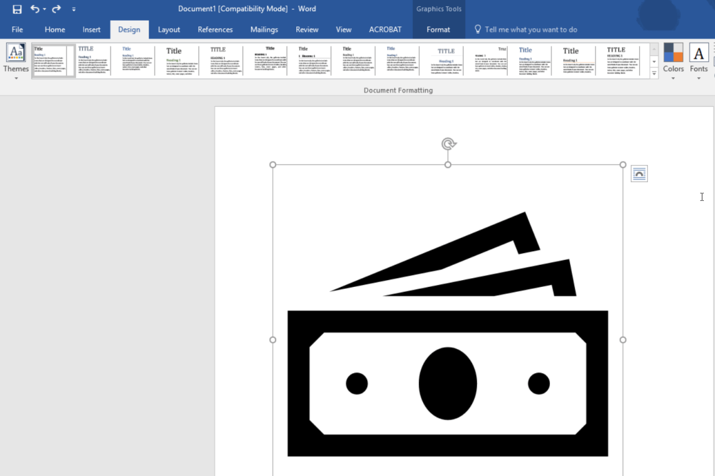
Task: Click the Undo arrow icon
Action: [35, 9]
